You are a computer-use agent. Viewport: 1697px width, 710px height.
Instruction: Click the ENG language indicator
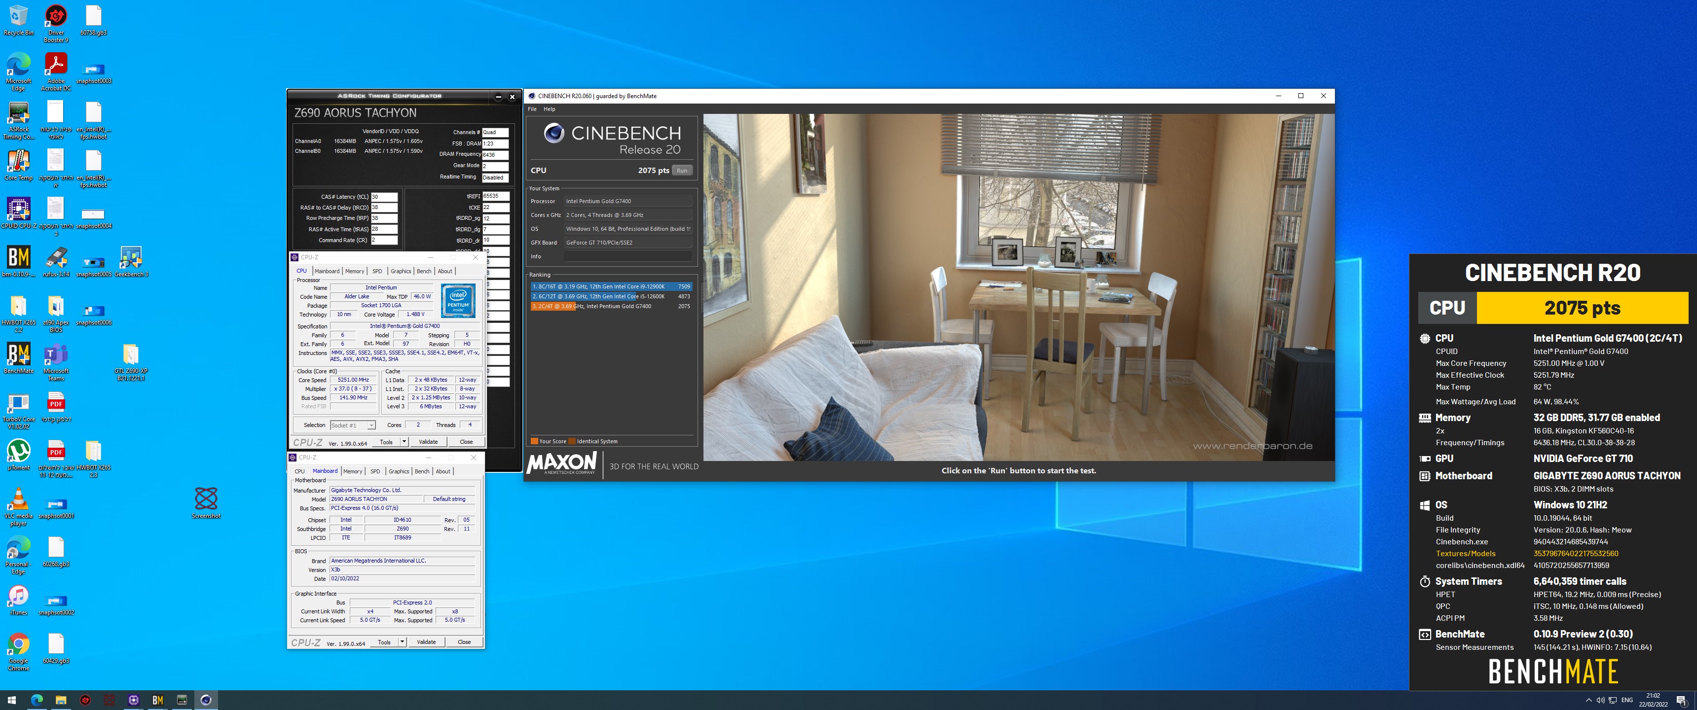(x=1627, y=700)
